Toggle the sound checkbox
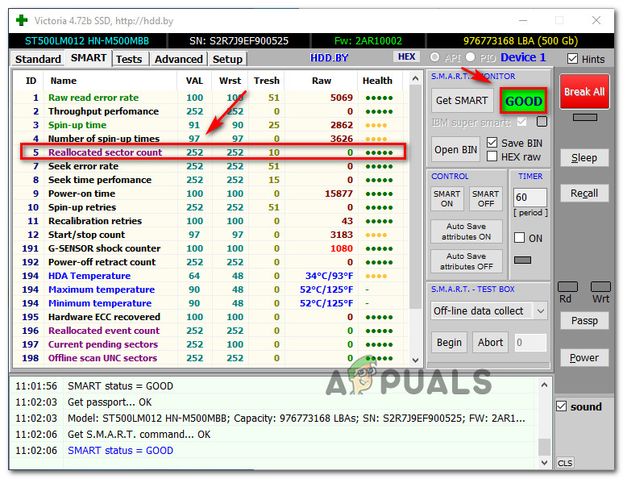The height and width of the screenshot is (479, 623). coord(562,406)
